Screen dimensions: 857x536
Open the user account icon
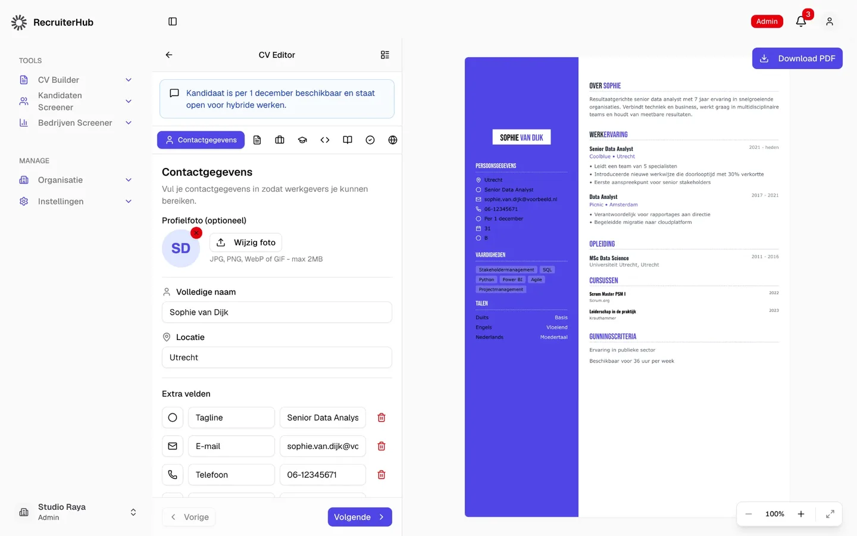click(x=830, y=21)
